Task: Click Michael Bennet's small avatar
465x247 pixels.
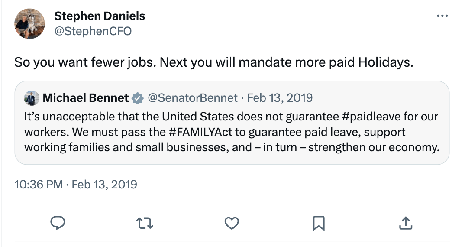Action: [x=31, y=98]
